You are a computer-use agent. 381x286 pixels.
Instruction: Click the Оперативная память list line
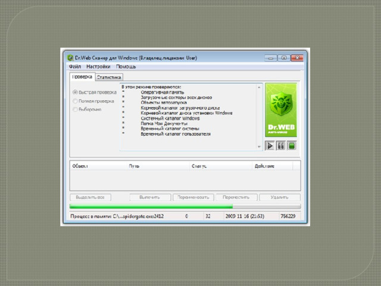163,92
